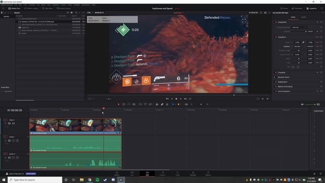Select the Trim Edit Mode tool
This screenshot has width=325, height=183.
[x=124, y=104]
